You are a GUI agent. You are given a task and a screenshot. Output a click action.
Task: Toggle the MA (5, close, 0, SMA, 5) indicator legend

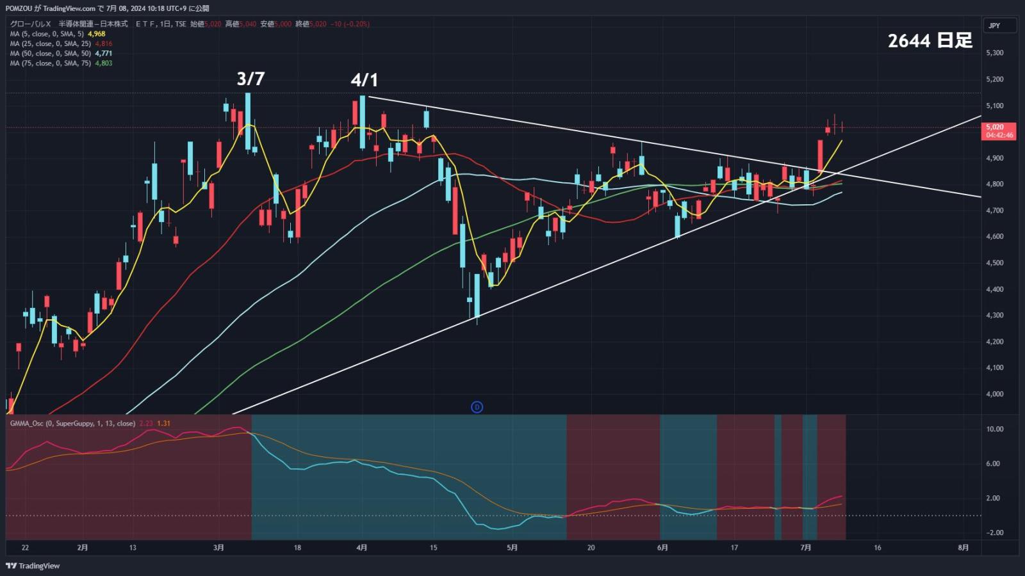click(x=47, y=34)
